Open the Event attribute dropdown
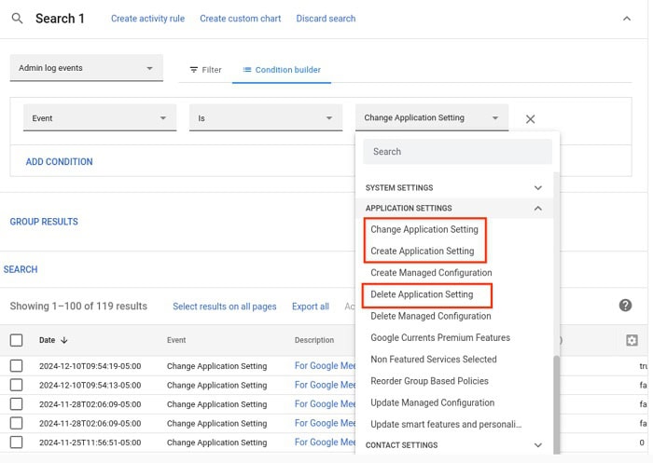The height and width of the screenshot is (463, 653). click(x=99, y=118)
